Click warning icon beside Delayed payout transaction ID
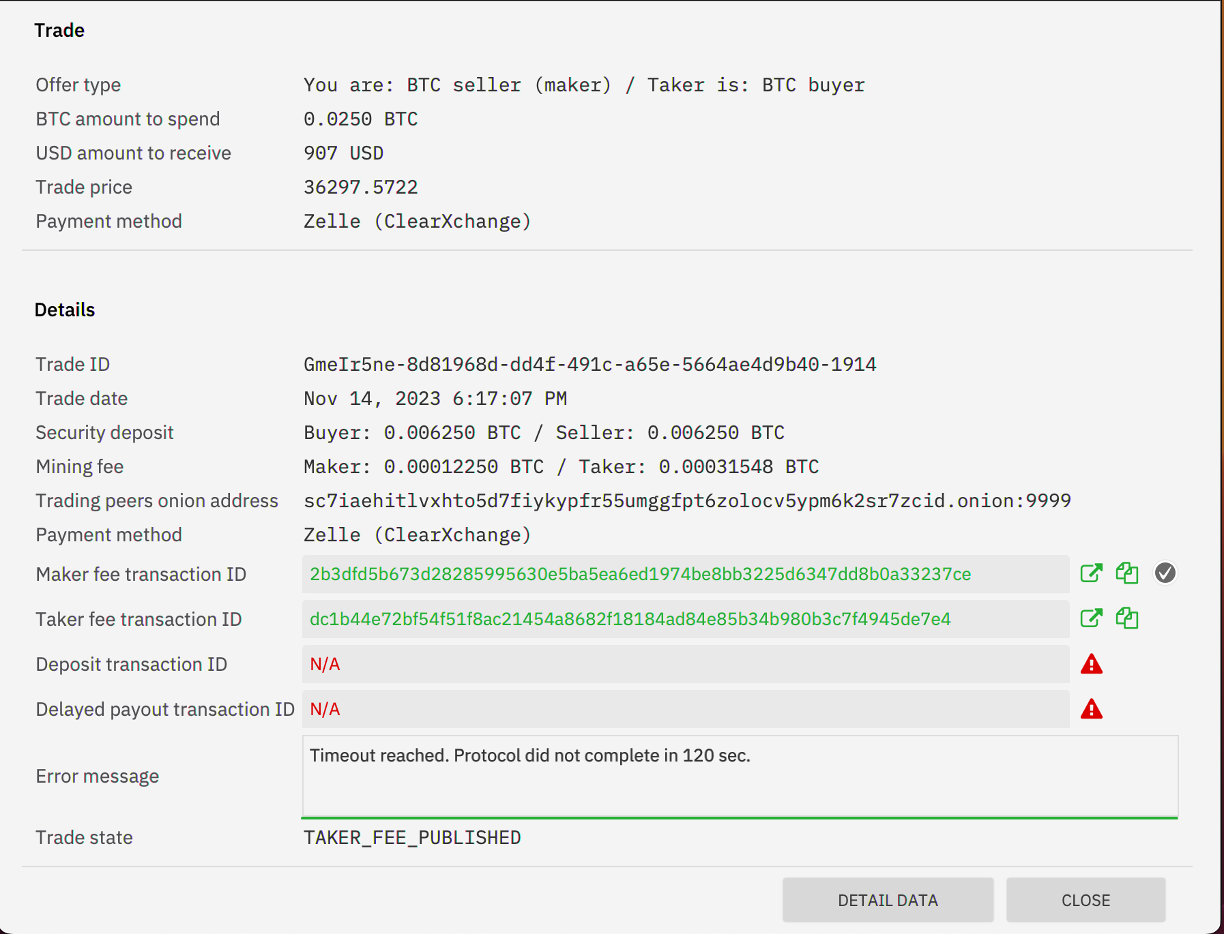 pyautogui.click(x=1092, y=709)
